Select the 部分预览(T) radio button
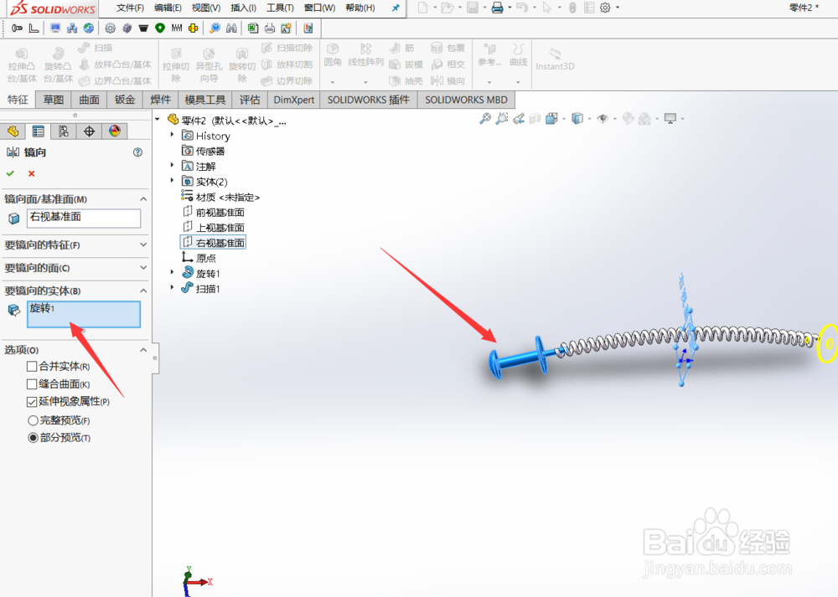The height and width of the screenshot is (597, 838). [x=34, y=438]
